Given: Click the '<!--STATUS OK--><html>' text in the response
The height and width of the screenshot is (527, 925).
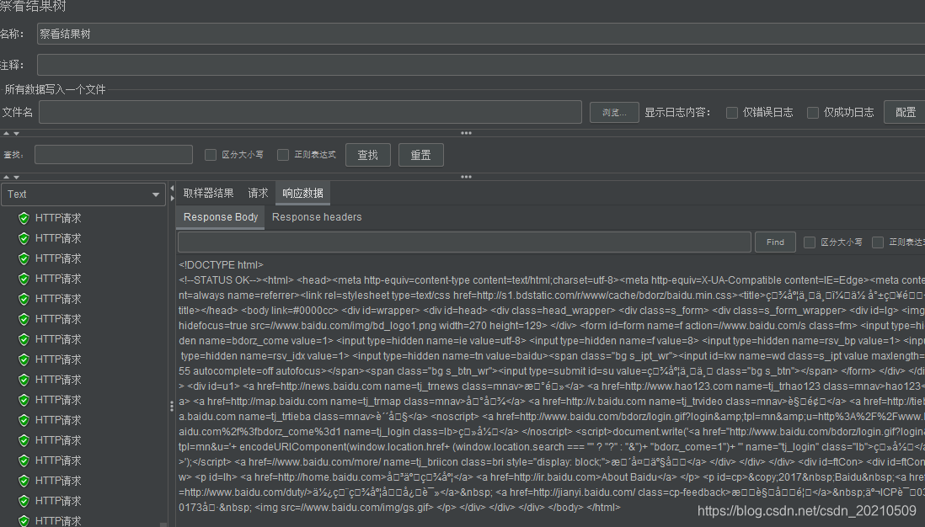Looking at the screenshot, I should tap(236, 280).
